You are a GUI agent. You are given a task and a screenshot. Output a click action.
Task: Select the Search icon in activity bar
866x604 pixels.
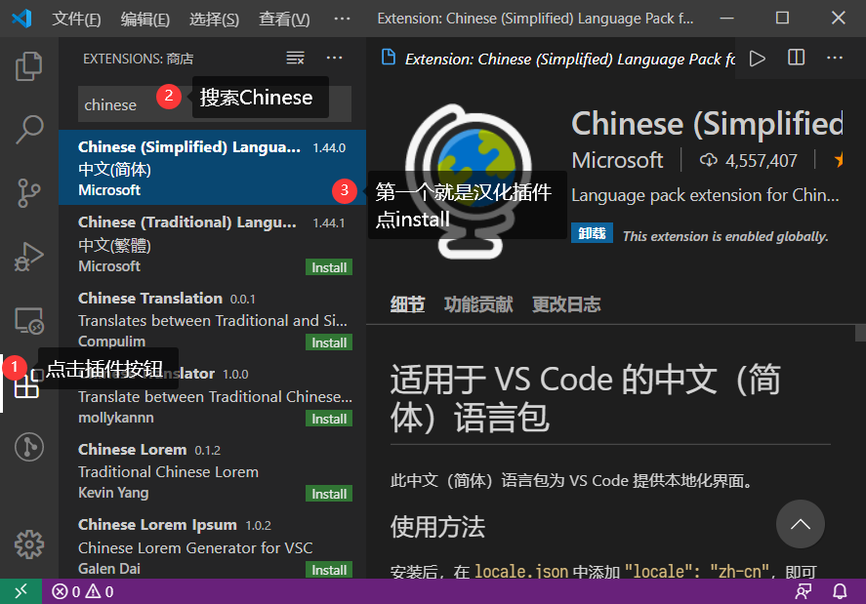tap(28, 129)
